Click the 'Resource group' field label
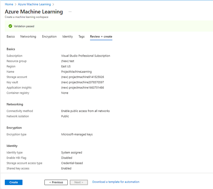Image resolution: width=213 pixels, height=189 pixels. click(17, 61)
